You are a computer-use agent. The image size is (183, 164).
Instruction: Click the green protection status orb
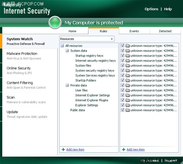pyautogui.click(x=55, y=22)
